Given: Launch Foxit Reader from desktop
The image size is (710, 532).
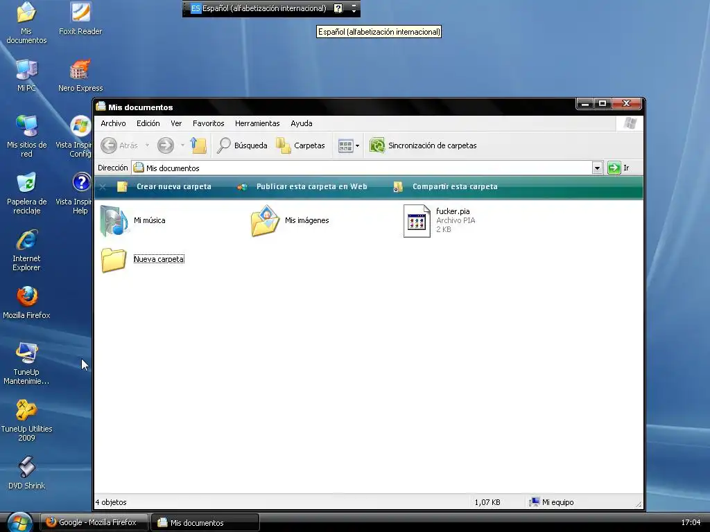Looking at the screenshot, I should pos(80,19).
